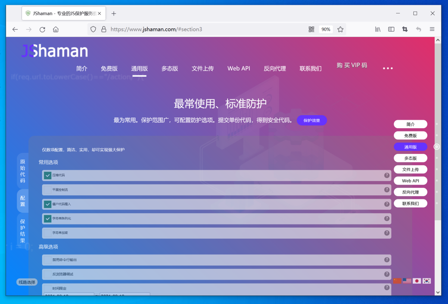Open the 90% zoom level indicator
This screenshot has width=448, height=304.
tap(326, 29)
